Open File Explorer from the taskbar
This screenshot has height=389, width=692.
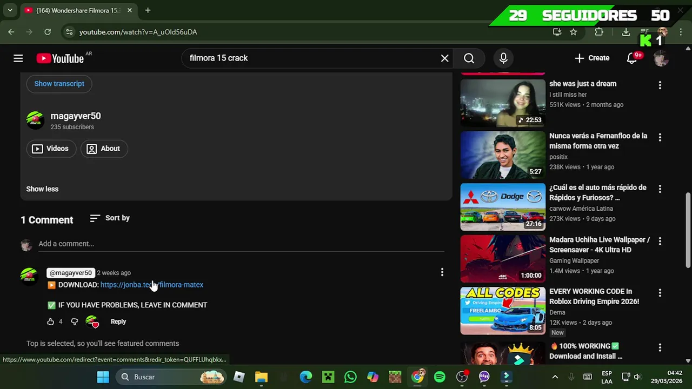[261, 377]
